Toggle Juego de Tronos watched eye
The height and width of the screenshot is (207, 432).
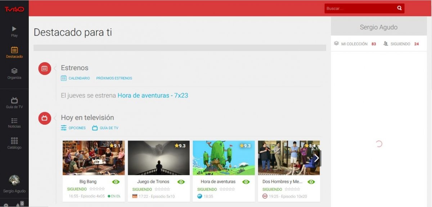tap(181, 182)
